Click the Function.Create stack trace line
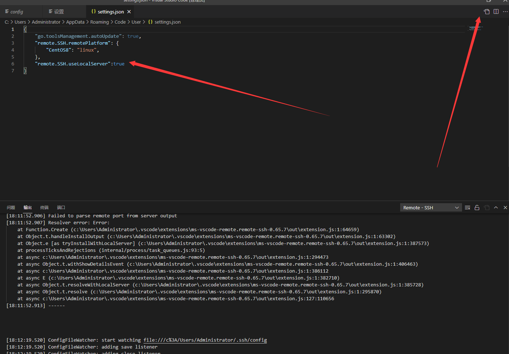This screenshot has height=354, width=509. pyautogui.click(x=188, y=230)
